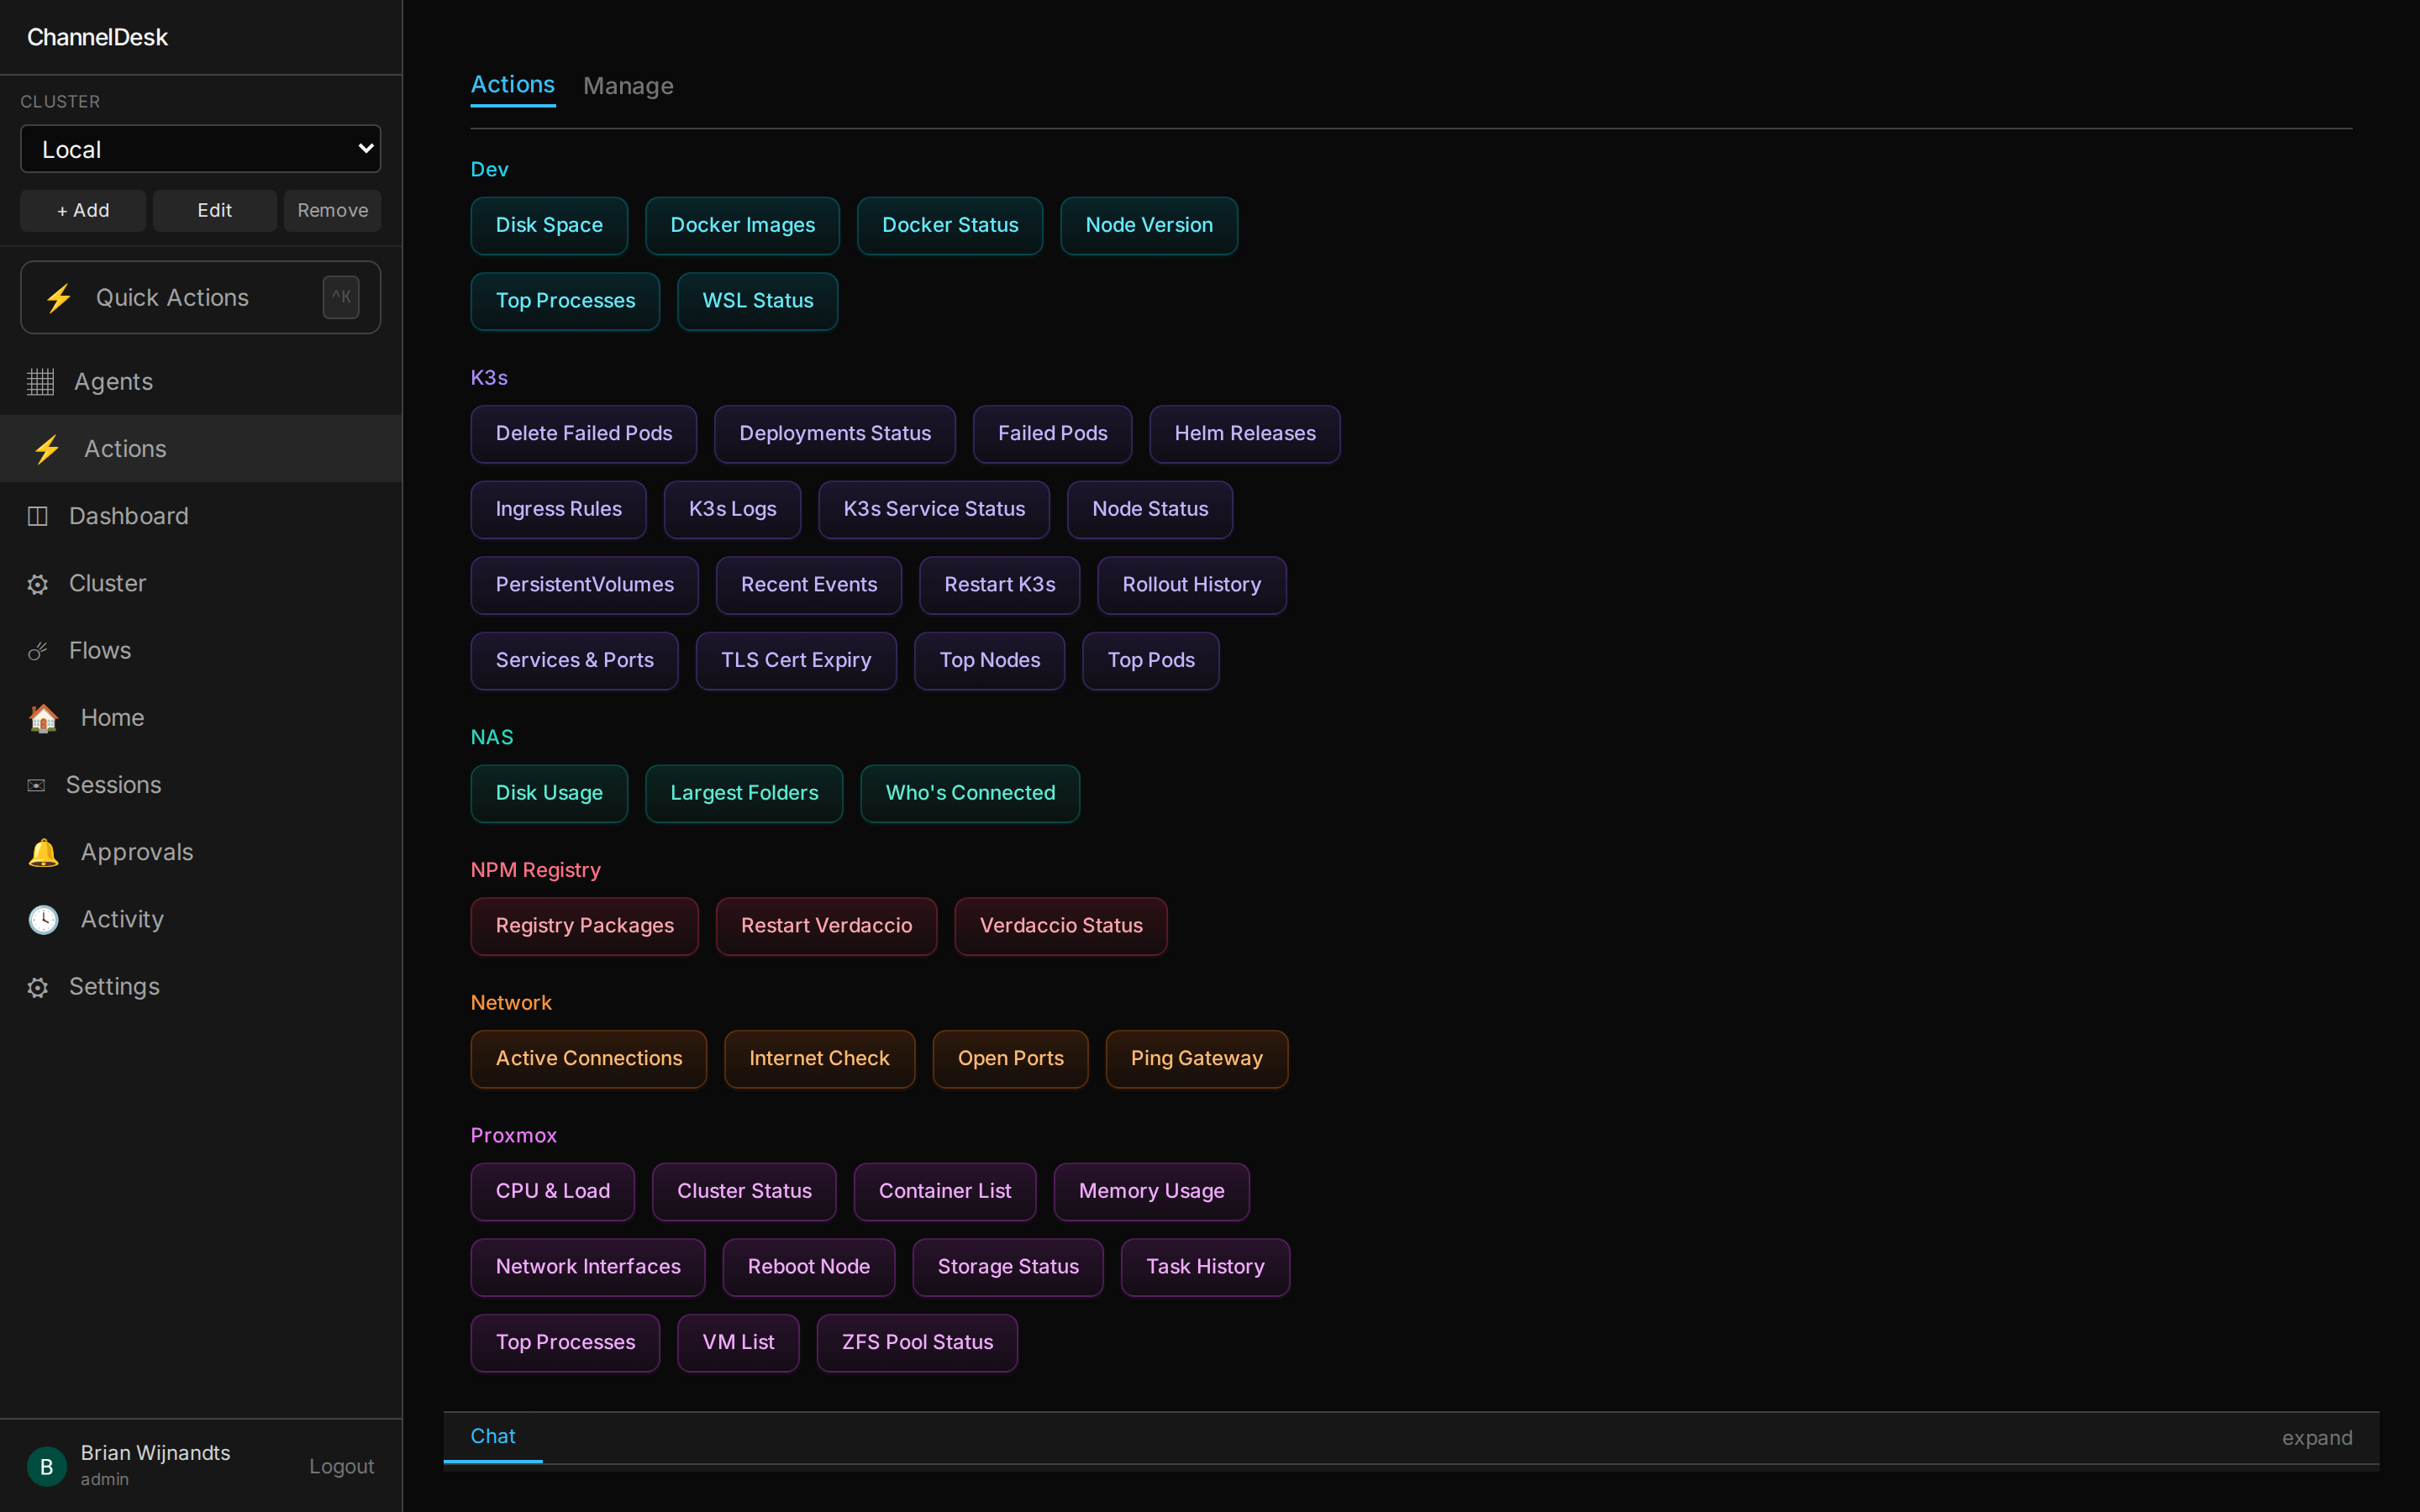This screenshot has height=1512, width=2420.
Task: Click the Agents grid icon in sidebar
Action: (40, 382)
